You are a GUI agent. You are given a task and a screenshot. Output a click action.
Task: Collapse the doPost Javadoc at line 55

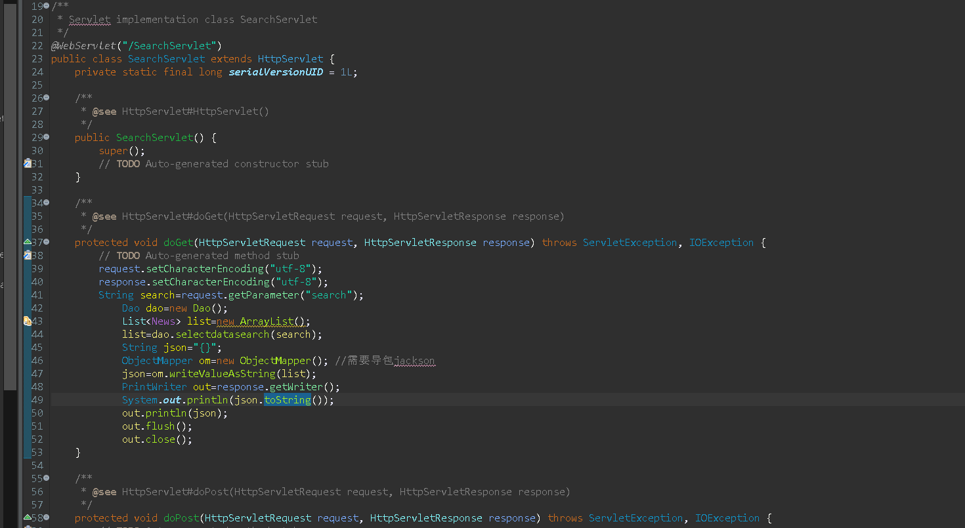(47, 478)
